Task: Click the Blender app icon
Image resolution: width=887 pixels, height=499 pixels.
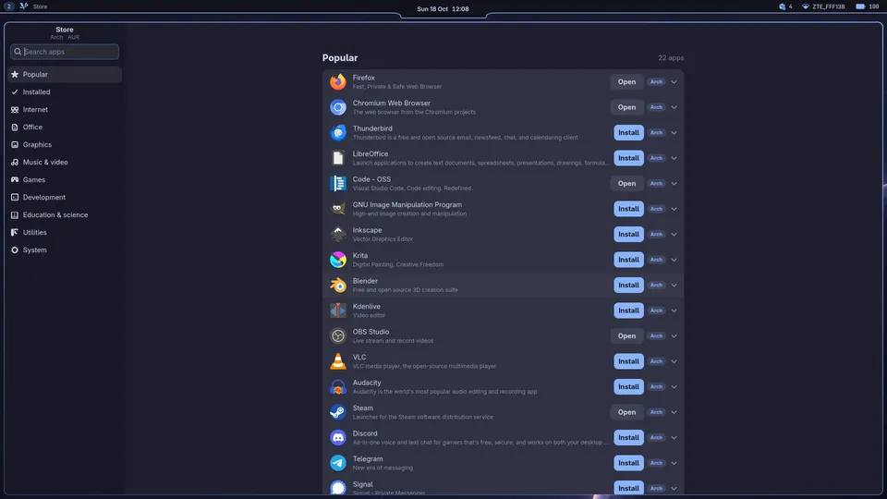Action: (x=338, y=286)
